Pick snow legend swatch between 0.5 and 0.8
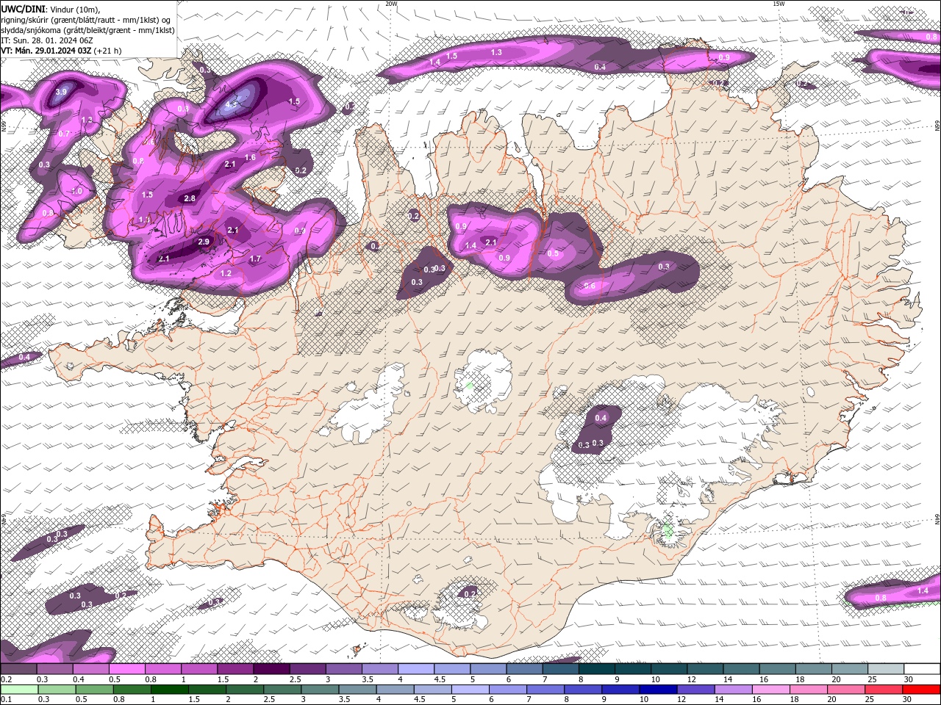This screenshot has width=941, height=705. [x=126, y=669]
